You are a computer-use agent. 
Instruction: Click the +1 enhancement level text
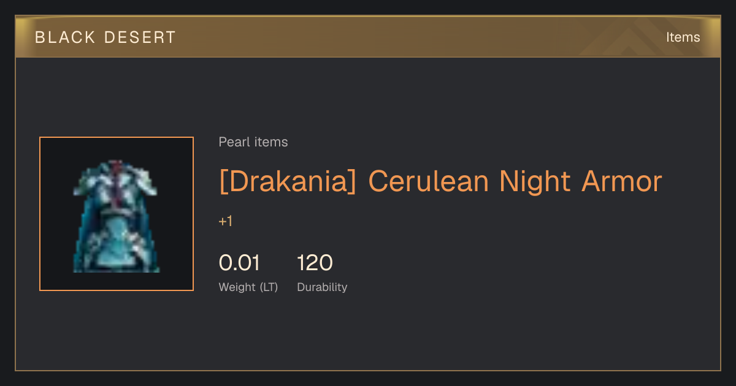226,221
